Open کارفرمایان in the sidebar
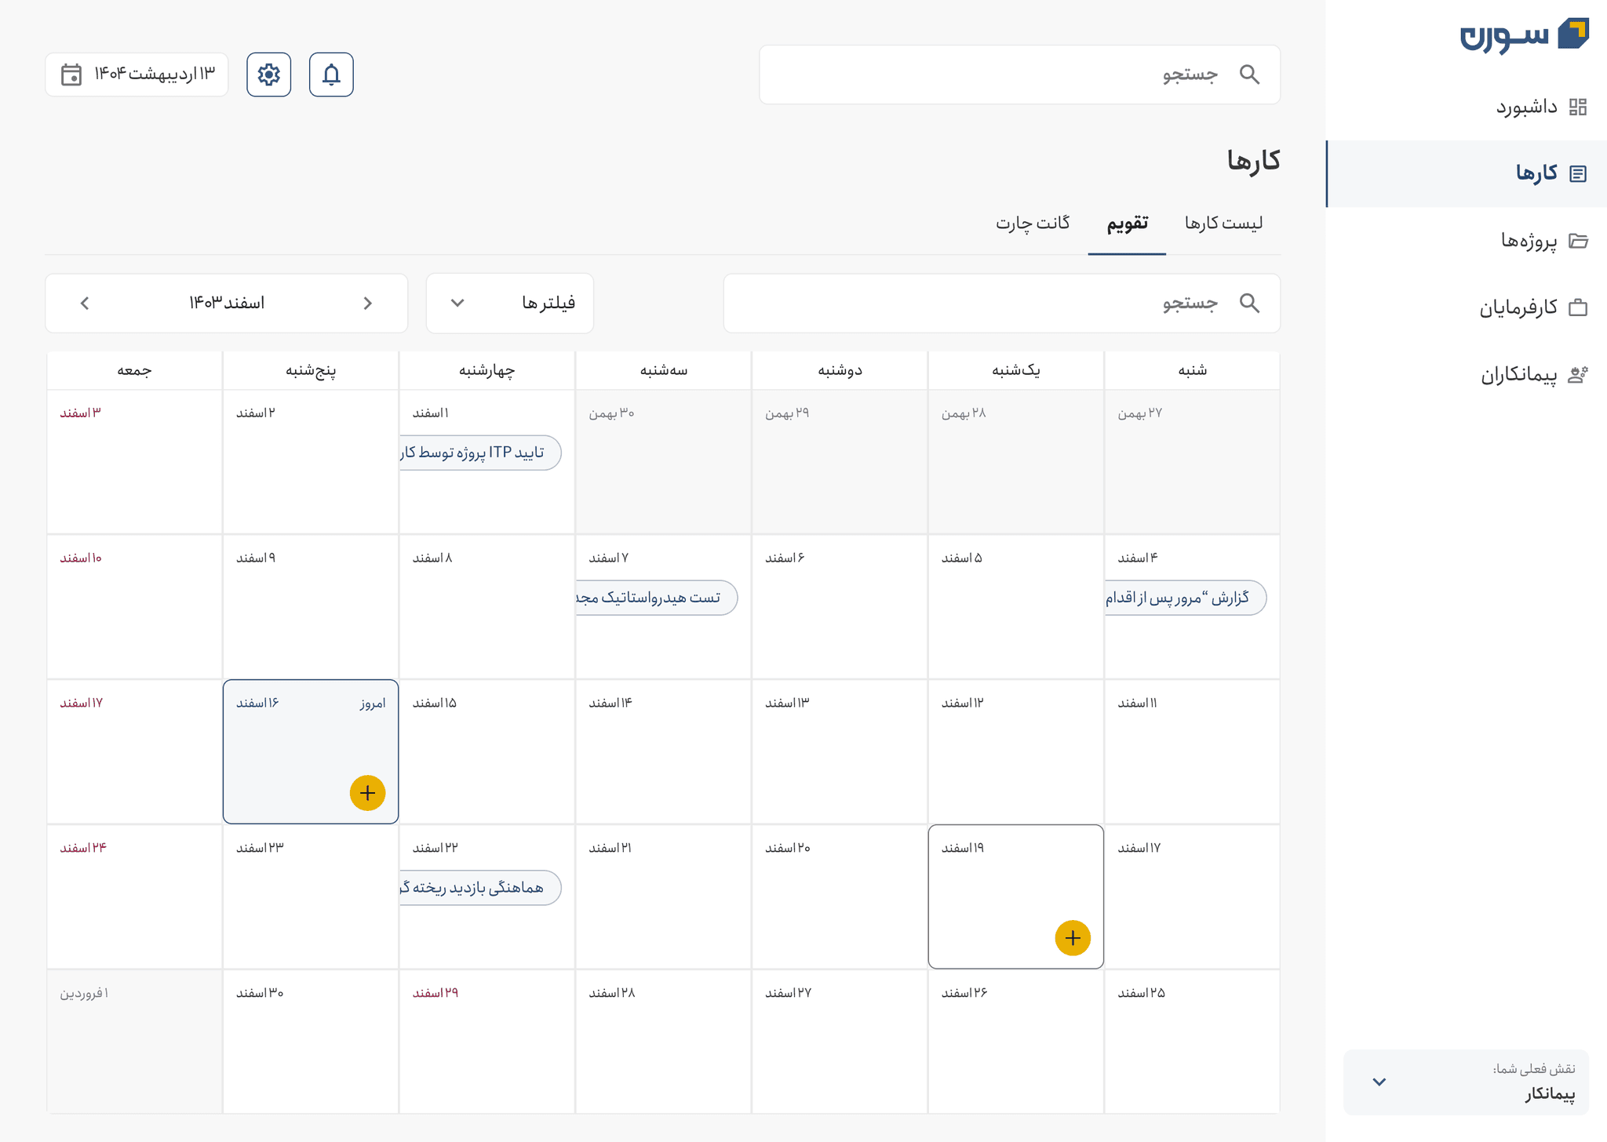The image size is (1607, 1142). tap(1518, 307)
